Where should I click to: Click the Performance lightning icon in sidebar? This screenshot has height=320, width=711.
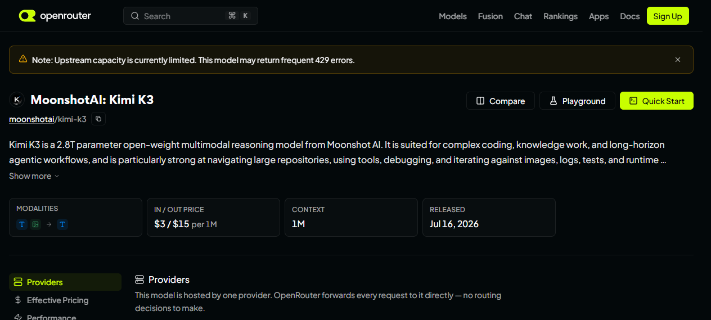[18, 317]
